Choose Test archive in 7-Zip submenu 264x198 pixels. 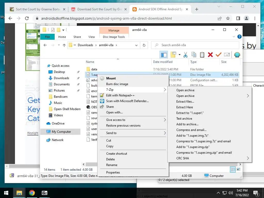pos(210,119)
